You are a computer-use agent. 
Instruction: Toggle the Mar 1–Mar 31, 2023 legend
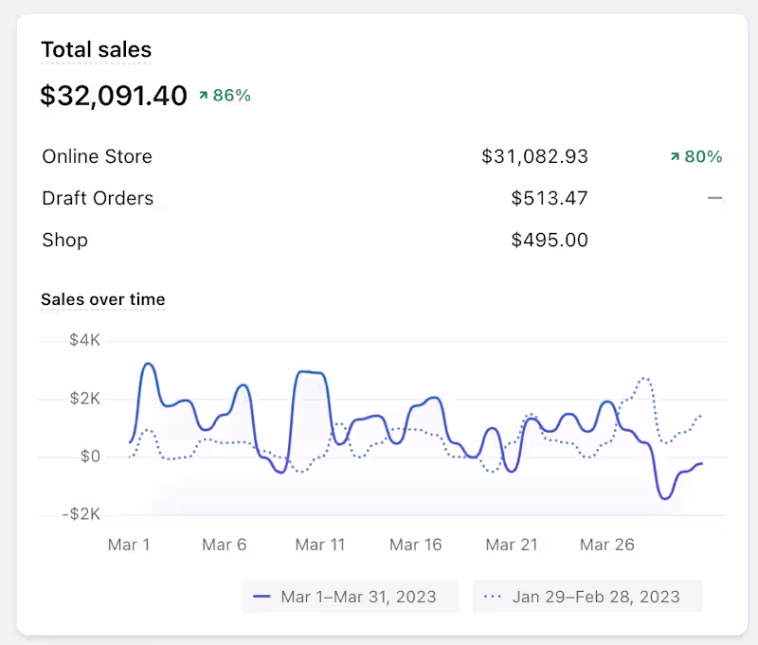pos(351,597)
